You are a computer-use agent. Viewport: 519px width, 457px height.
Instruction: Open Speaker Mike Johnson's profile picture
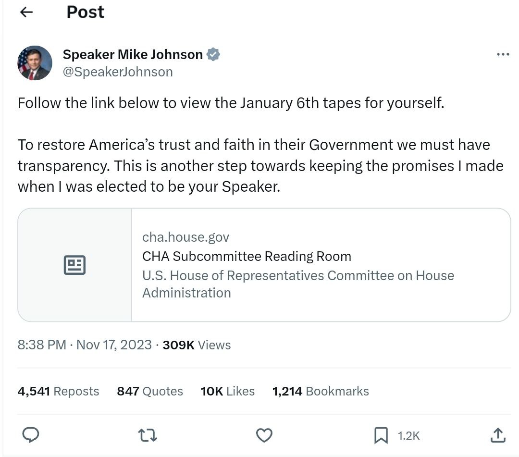click(35, 63)
